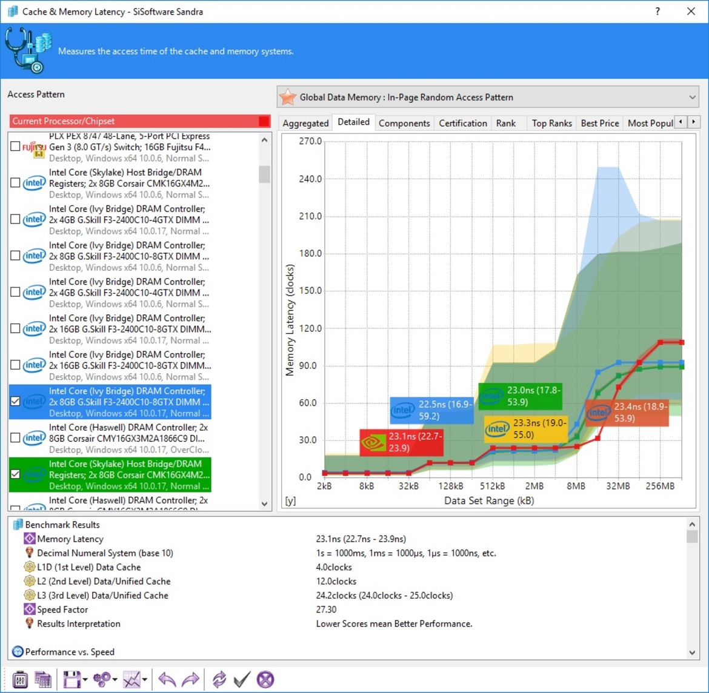The width and height of the screenshot is (709, 693).
Task: Open the Components tab
Action: (404, 123)
